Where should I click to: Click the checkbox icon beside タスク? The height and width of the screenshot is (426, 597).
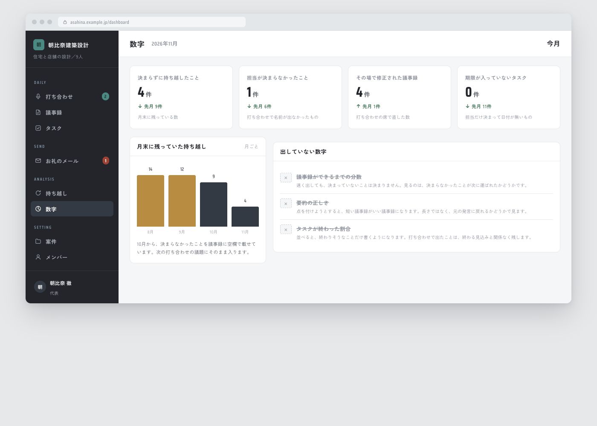pos(38,128)
